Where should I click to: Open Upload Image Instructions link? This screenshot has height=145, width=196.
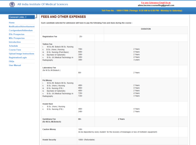pos(21,54)
